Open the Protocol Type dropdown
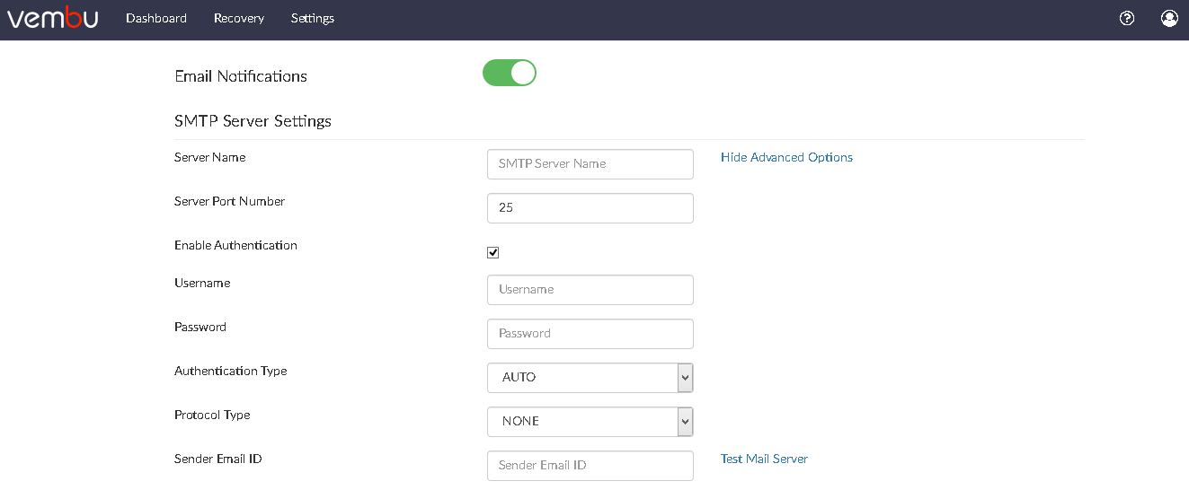The image size is (1189, 490). pos(590,422)
